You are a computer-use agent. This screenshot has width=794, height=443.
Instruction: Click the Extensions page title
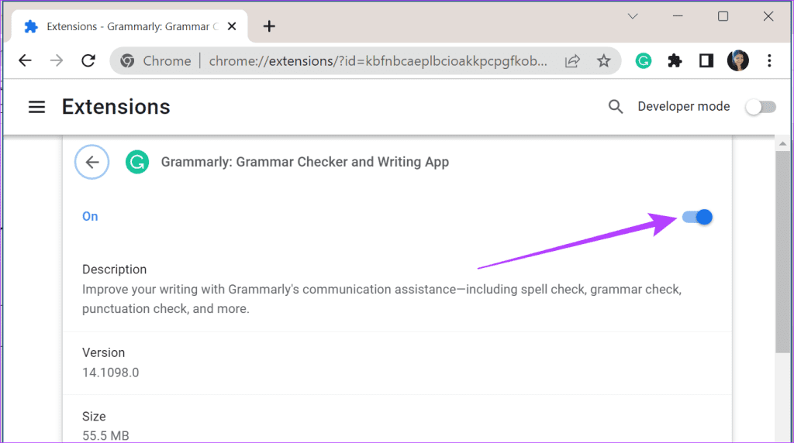coord(116,107)
